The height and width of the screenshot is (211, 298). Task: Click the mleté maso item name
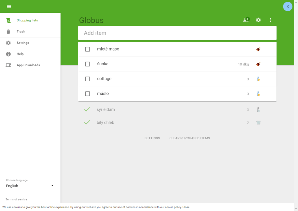click(108, 49)
